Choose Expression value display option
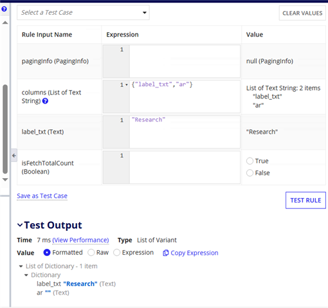 point(116,253)
